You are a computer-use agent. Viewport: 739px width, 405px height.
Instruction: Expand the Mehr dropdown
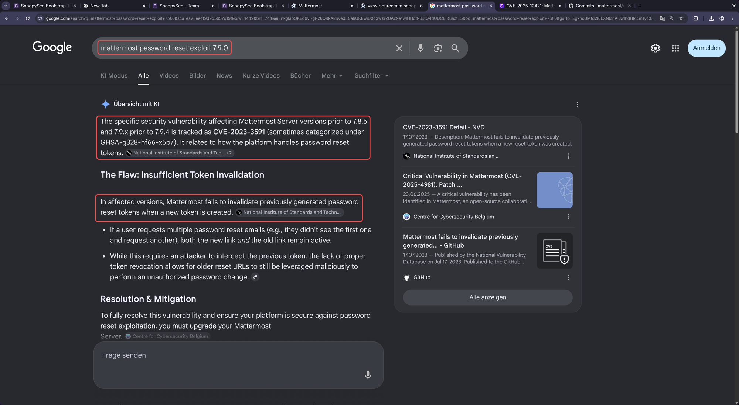[332, 76]
